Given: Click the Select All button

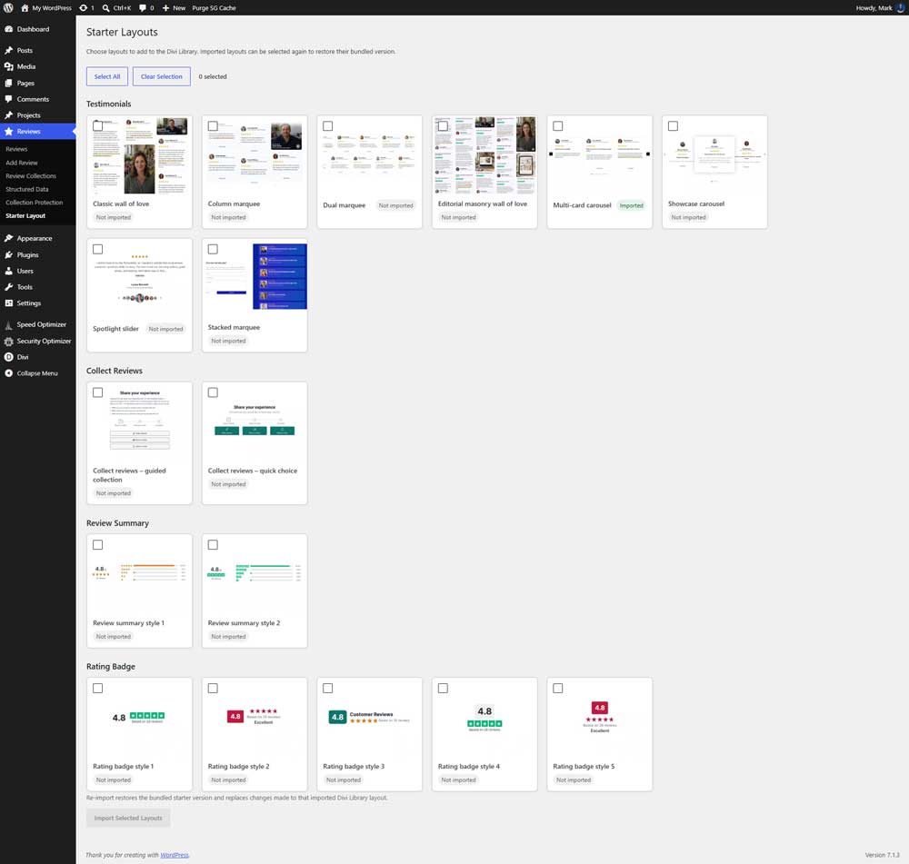Looking at the screenshot, I should tap(107, 76).
